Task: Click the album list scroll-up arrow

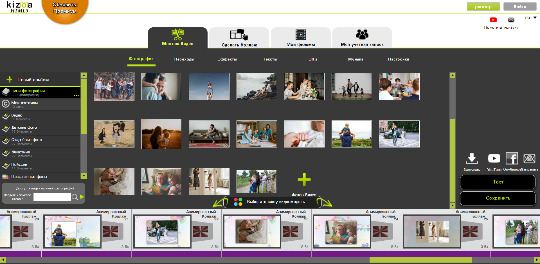Action: (x=84, y=75)
